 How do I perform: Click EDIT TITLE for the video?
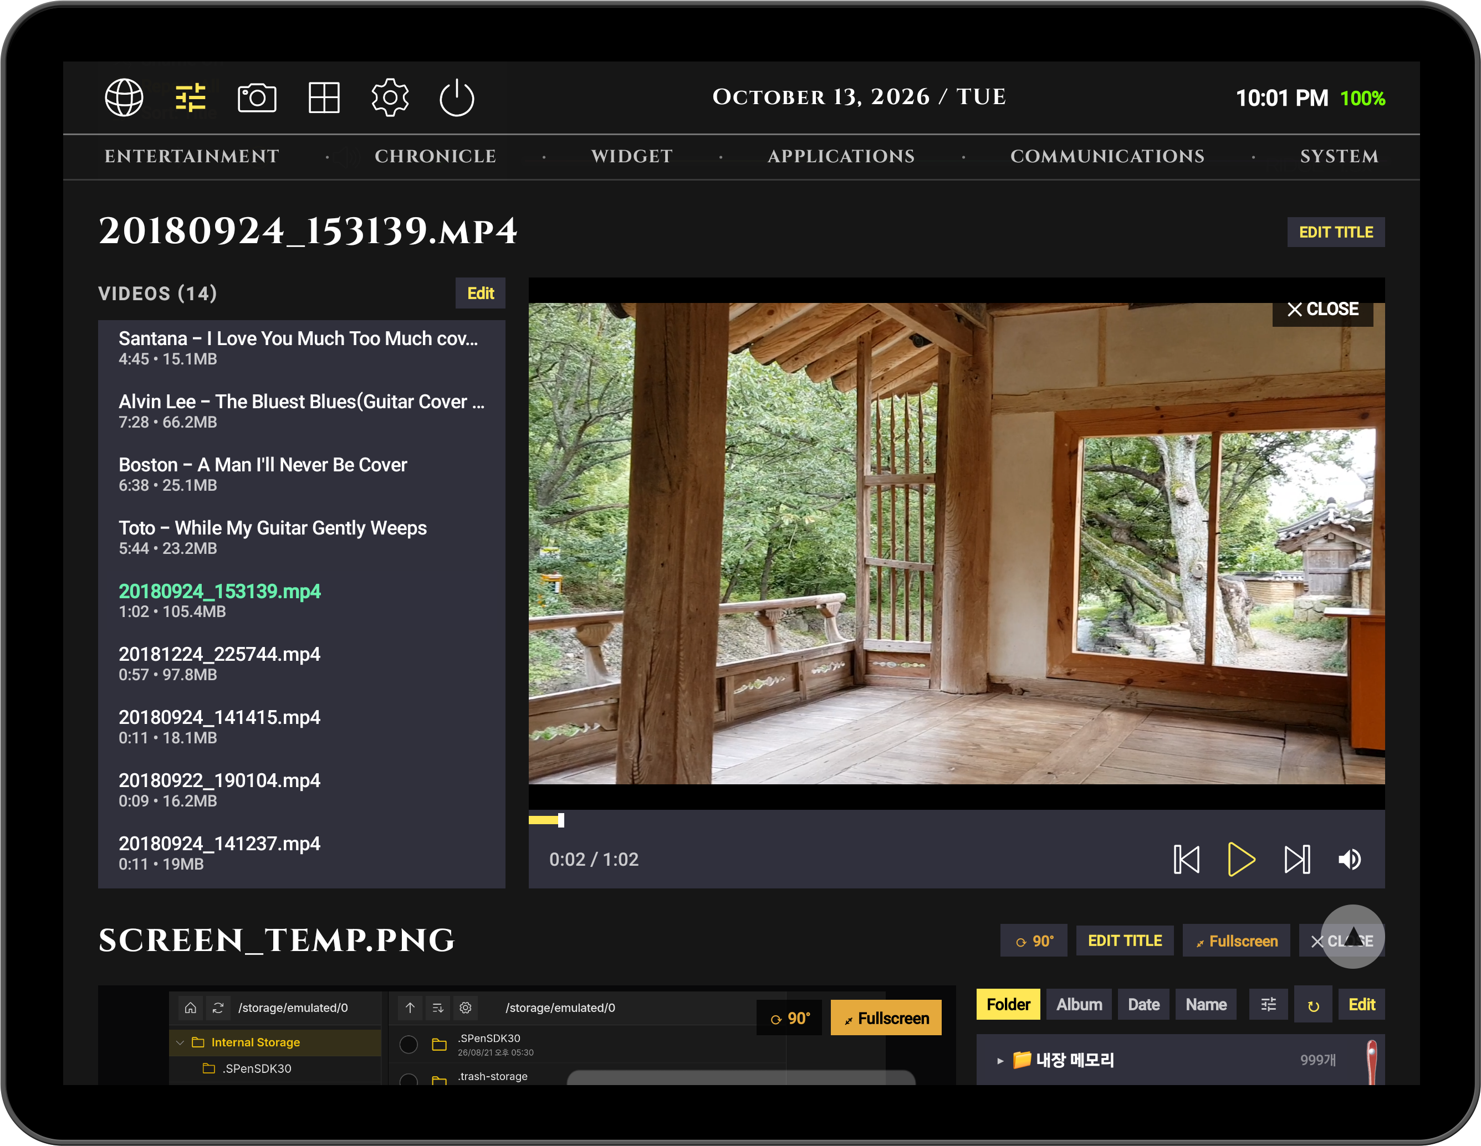pos(1336,233)
